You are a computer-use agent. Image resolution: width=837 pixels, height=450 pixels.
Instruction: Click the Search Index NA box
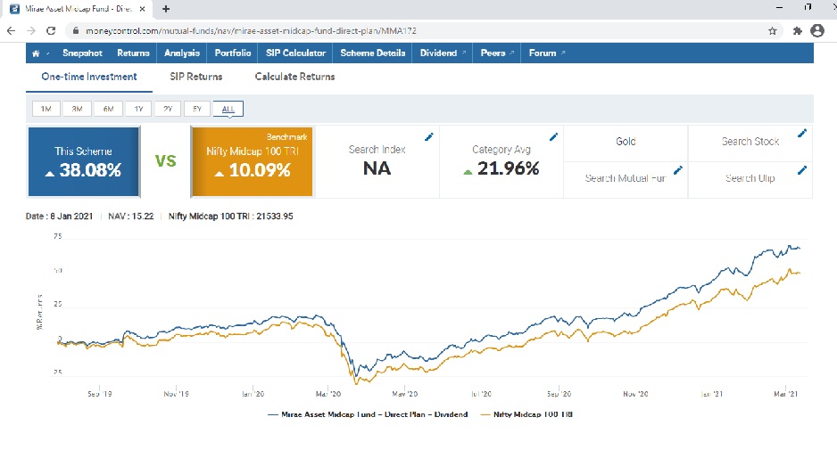click(377, 161)
